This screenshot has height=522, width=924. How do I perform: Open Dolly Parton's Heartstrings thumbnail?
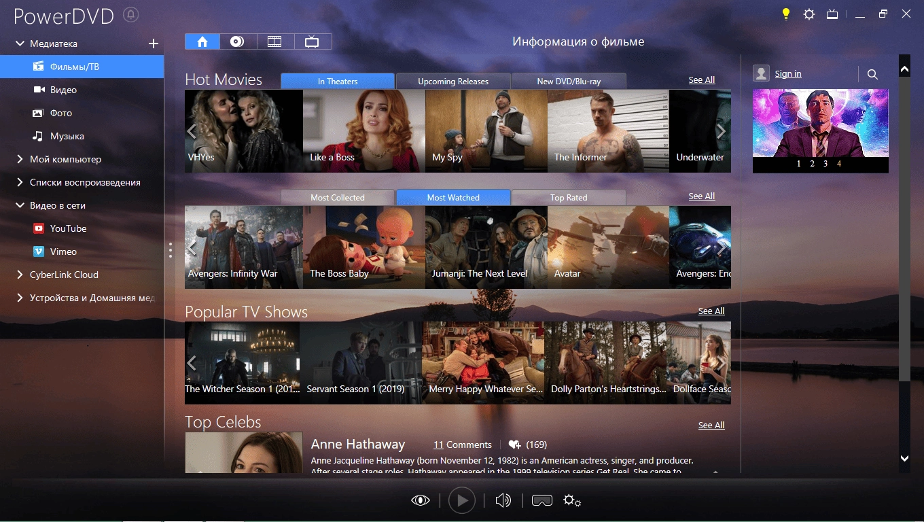[605, 362]
